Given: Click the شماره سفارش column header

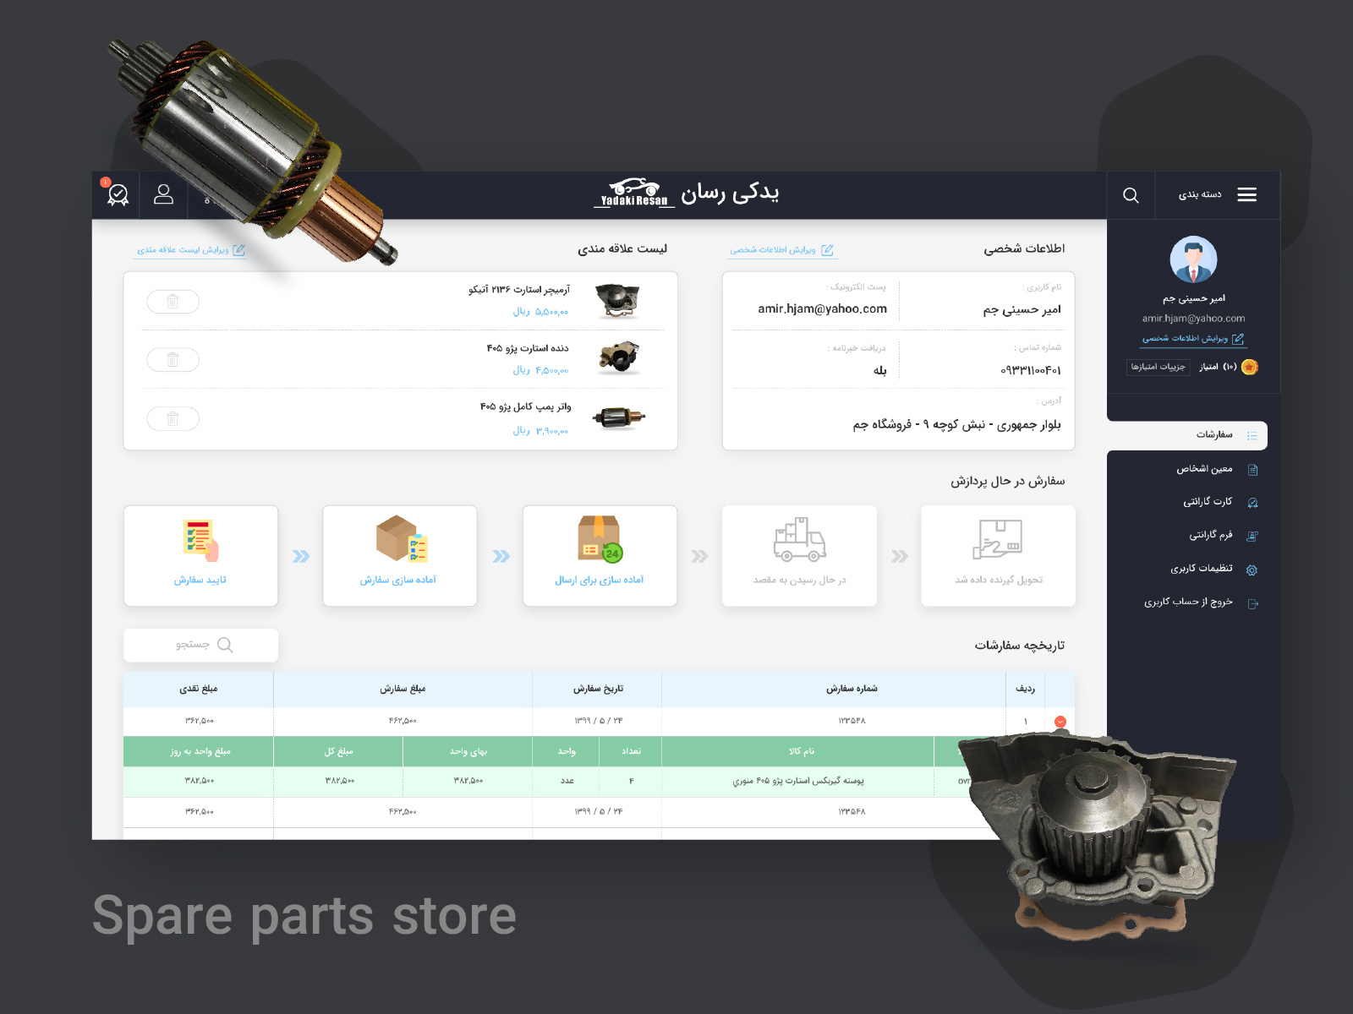Looking at the screenshot, I should coord(852,689).
